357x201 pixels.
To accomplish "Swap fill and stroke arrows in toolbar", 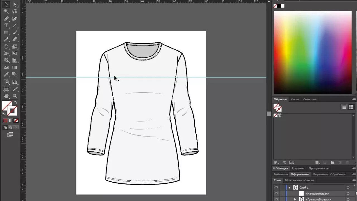I will point(16,102).
